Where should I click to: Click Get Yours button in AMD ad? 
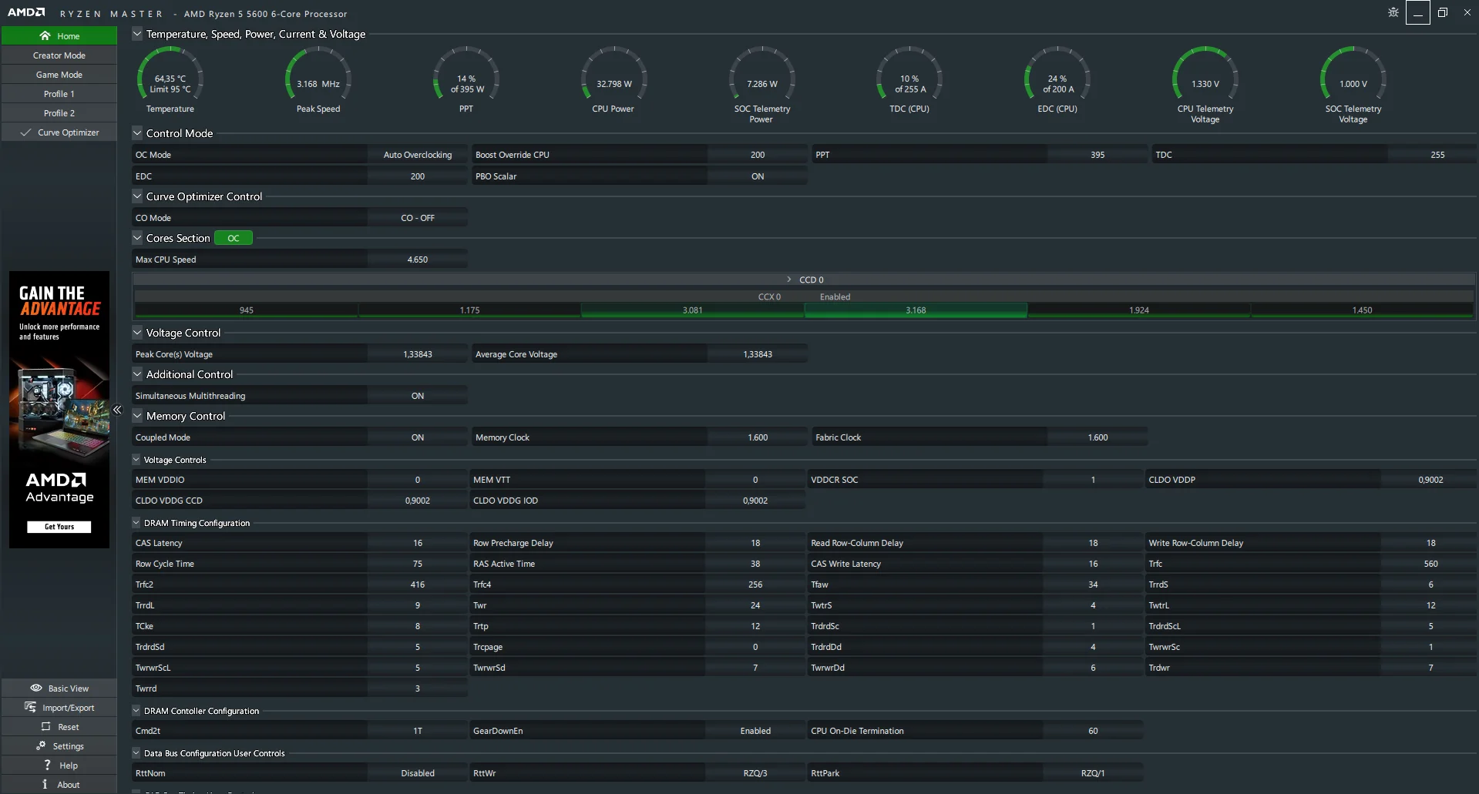59,527
